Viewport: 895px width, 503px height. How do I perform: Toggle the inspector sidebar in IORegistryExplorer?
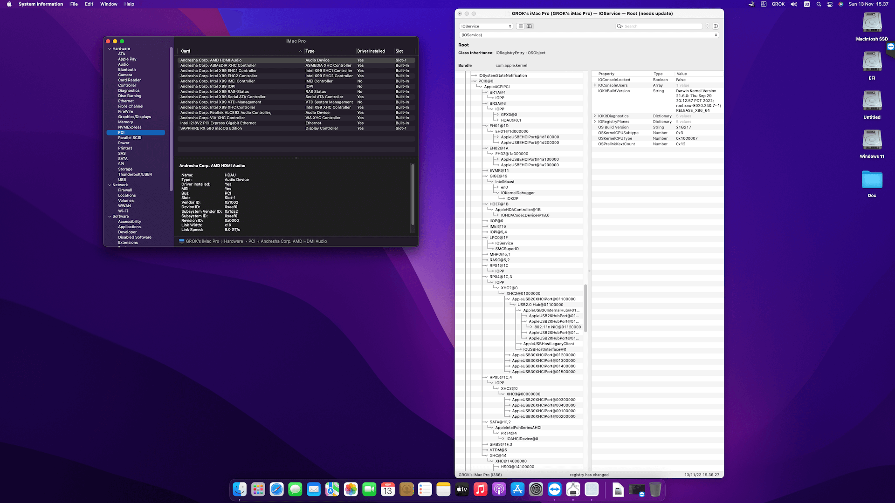click(x=716, y=26)
